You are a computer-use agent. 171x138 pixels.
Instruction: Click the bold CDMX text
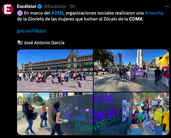pyautogui.click(x=136, y=19)
